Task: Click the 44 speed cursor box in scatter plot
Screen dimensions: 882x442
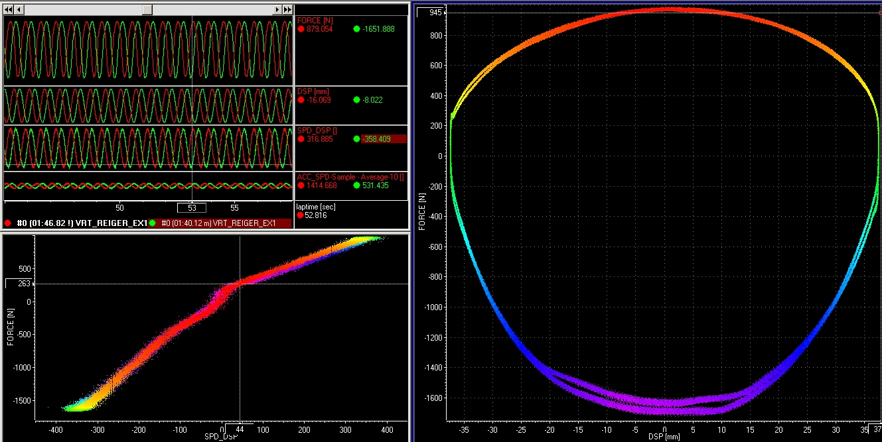Action: click(240, 429)
